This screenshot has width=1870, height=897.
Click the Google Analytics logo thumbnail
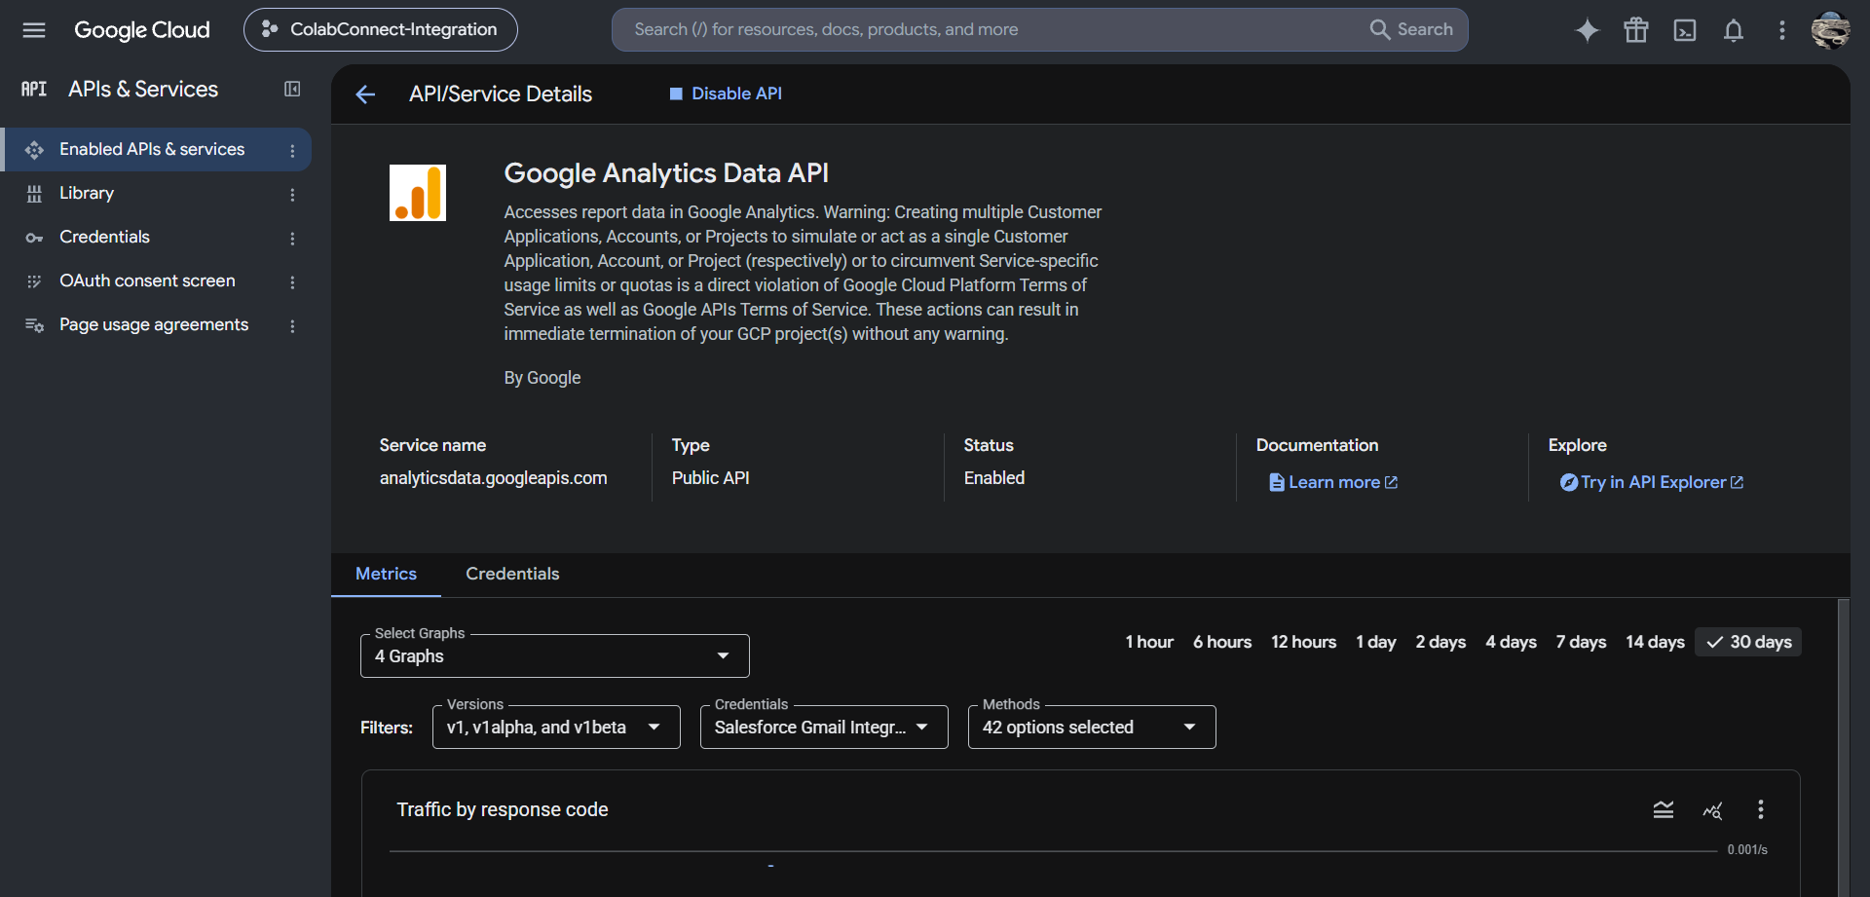click(x=418, y=193)
